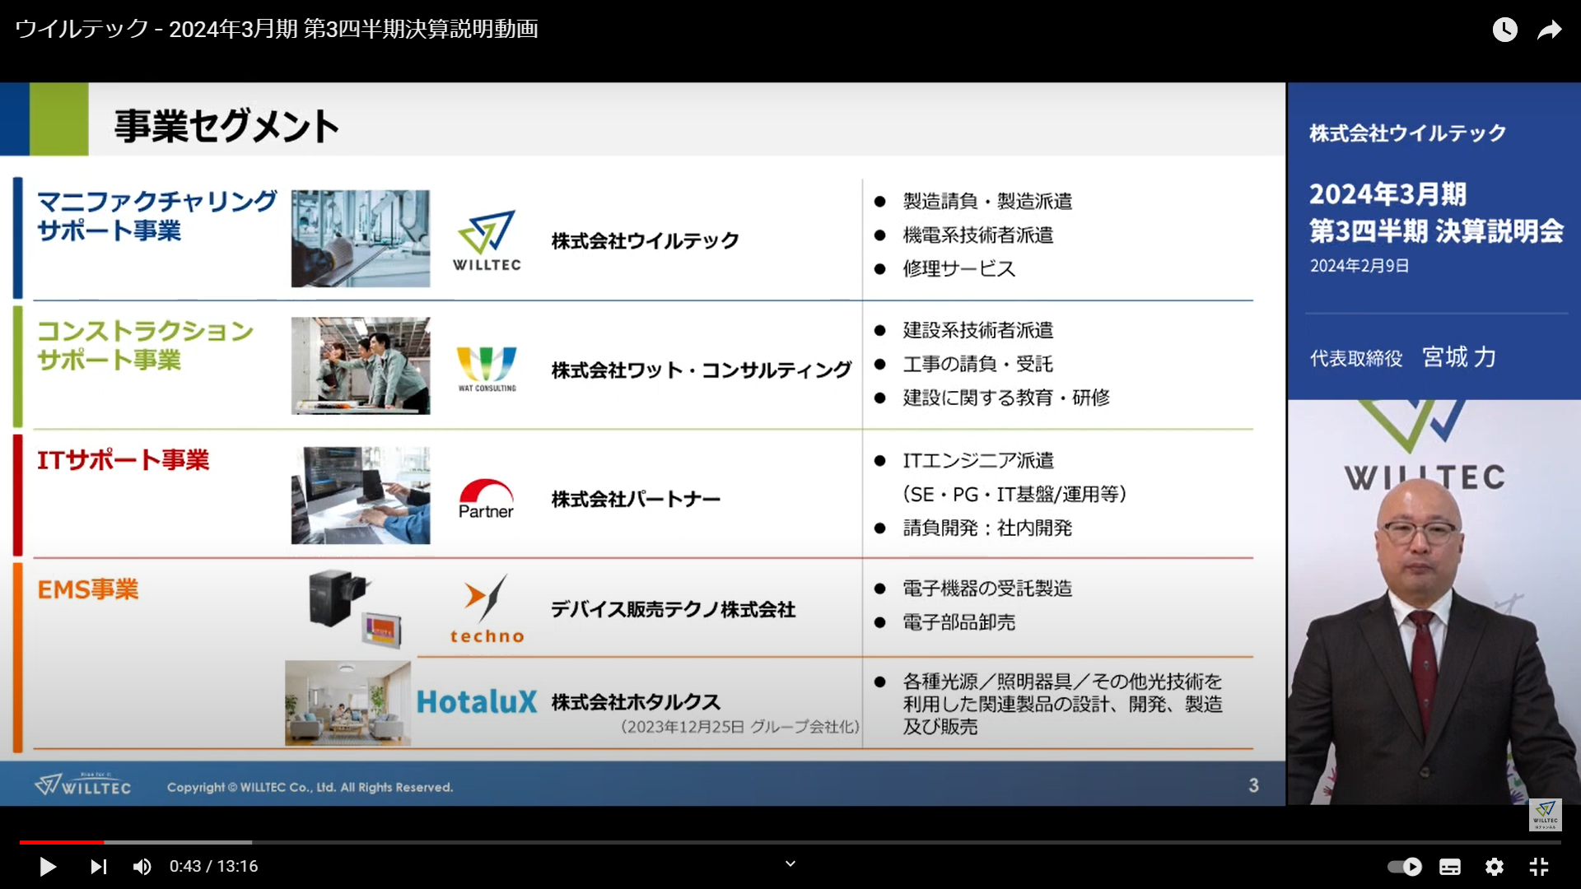Click the WILLTEC logo in slide
The image size is (1581, 889).
point(487,240)
